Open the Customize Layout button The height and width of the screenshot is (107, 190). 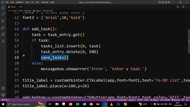[169, 2]
